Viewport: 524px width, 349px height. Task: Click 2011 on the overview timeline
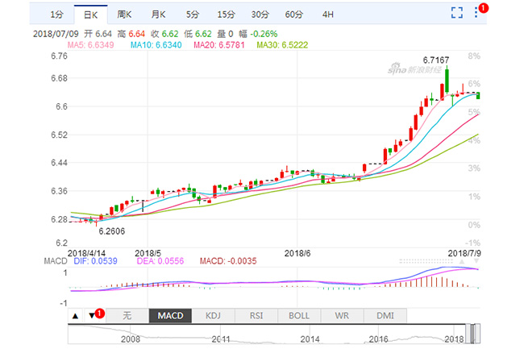tap(221, 339)
